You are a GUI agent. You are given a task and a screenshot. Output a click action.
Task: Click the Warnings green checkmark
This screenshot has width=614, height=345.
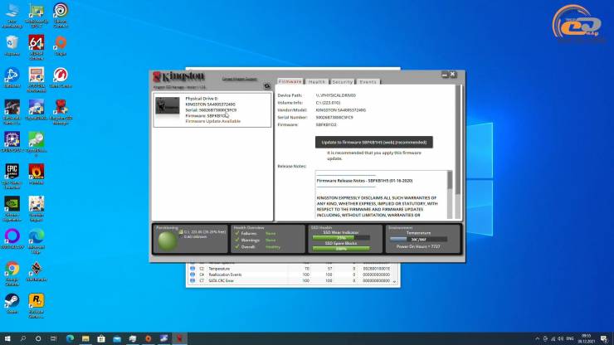point(237,240)
